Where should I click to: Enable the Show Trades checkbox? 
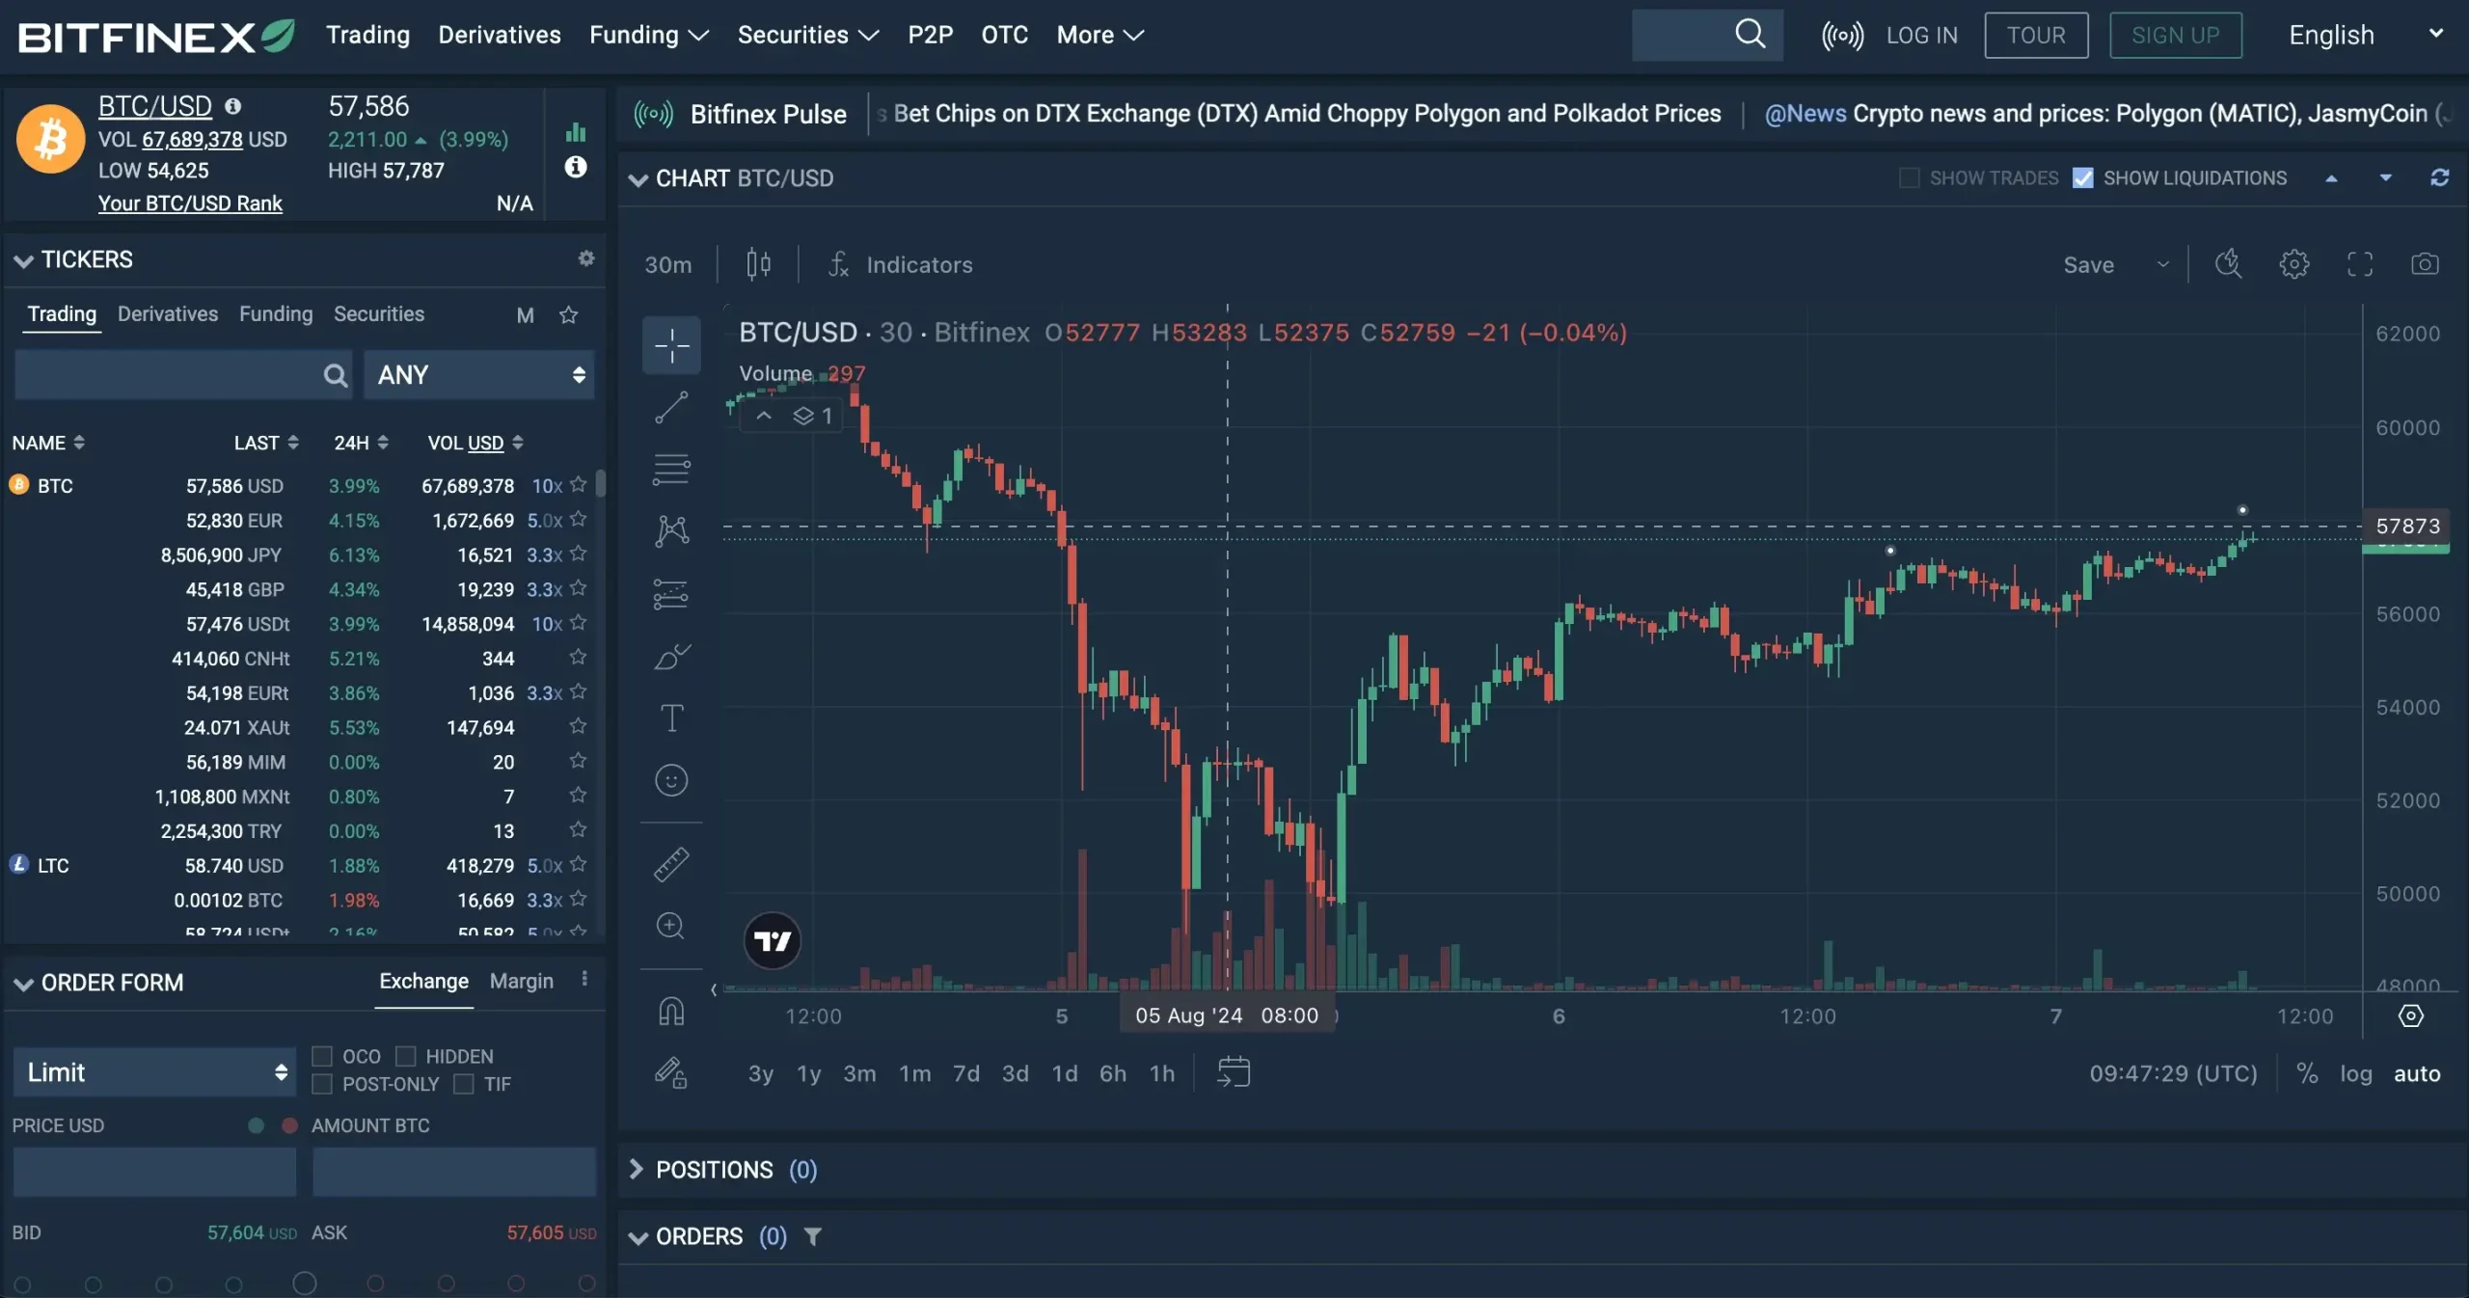coord(1910,177)
